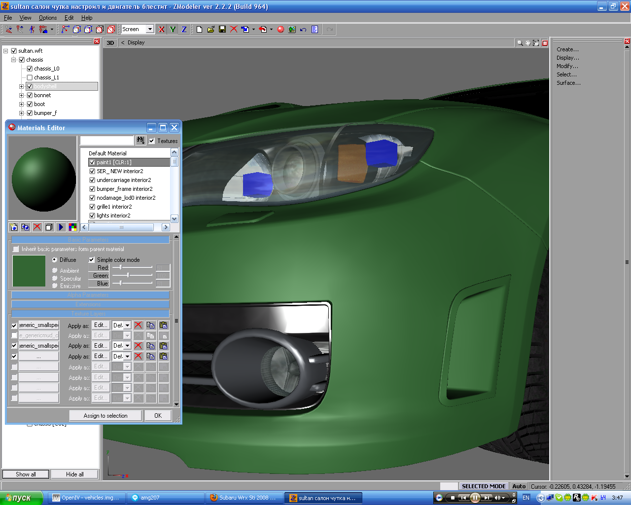
Task: Open the Options menu
Action: click(x=48, y=18)
